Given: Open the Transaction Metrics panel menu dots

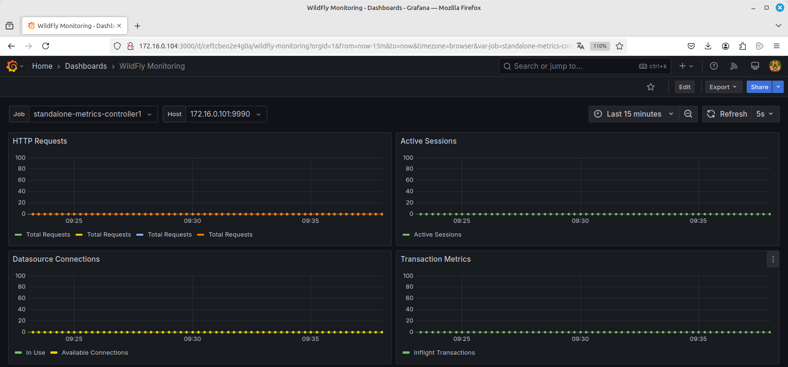Looking at the screenshot, I should click(773, 259).
